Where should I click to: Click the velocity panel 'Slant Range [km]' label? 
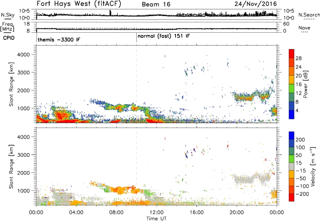tap(11, 167)
